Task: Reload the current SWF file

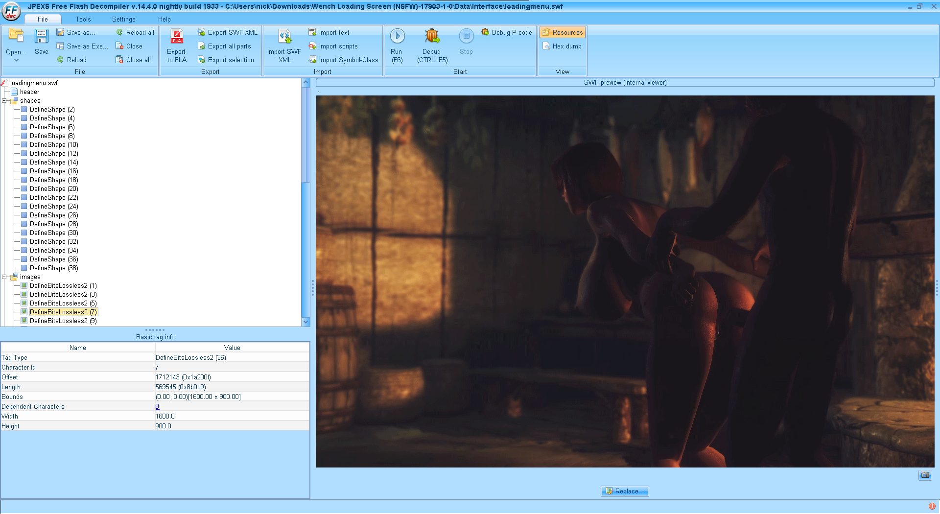Action: tap(71, 60)
